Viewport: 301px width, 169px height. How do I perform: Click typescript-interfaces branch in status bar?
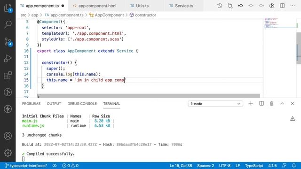click(x=26, y=166)
